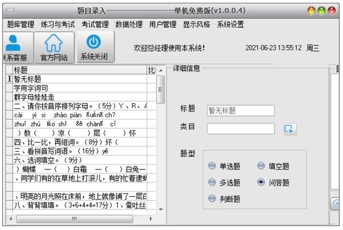Click the date and time 2021-06-23 display

(274, 48)
